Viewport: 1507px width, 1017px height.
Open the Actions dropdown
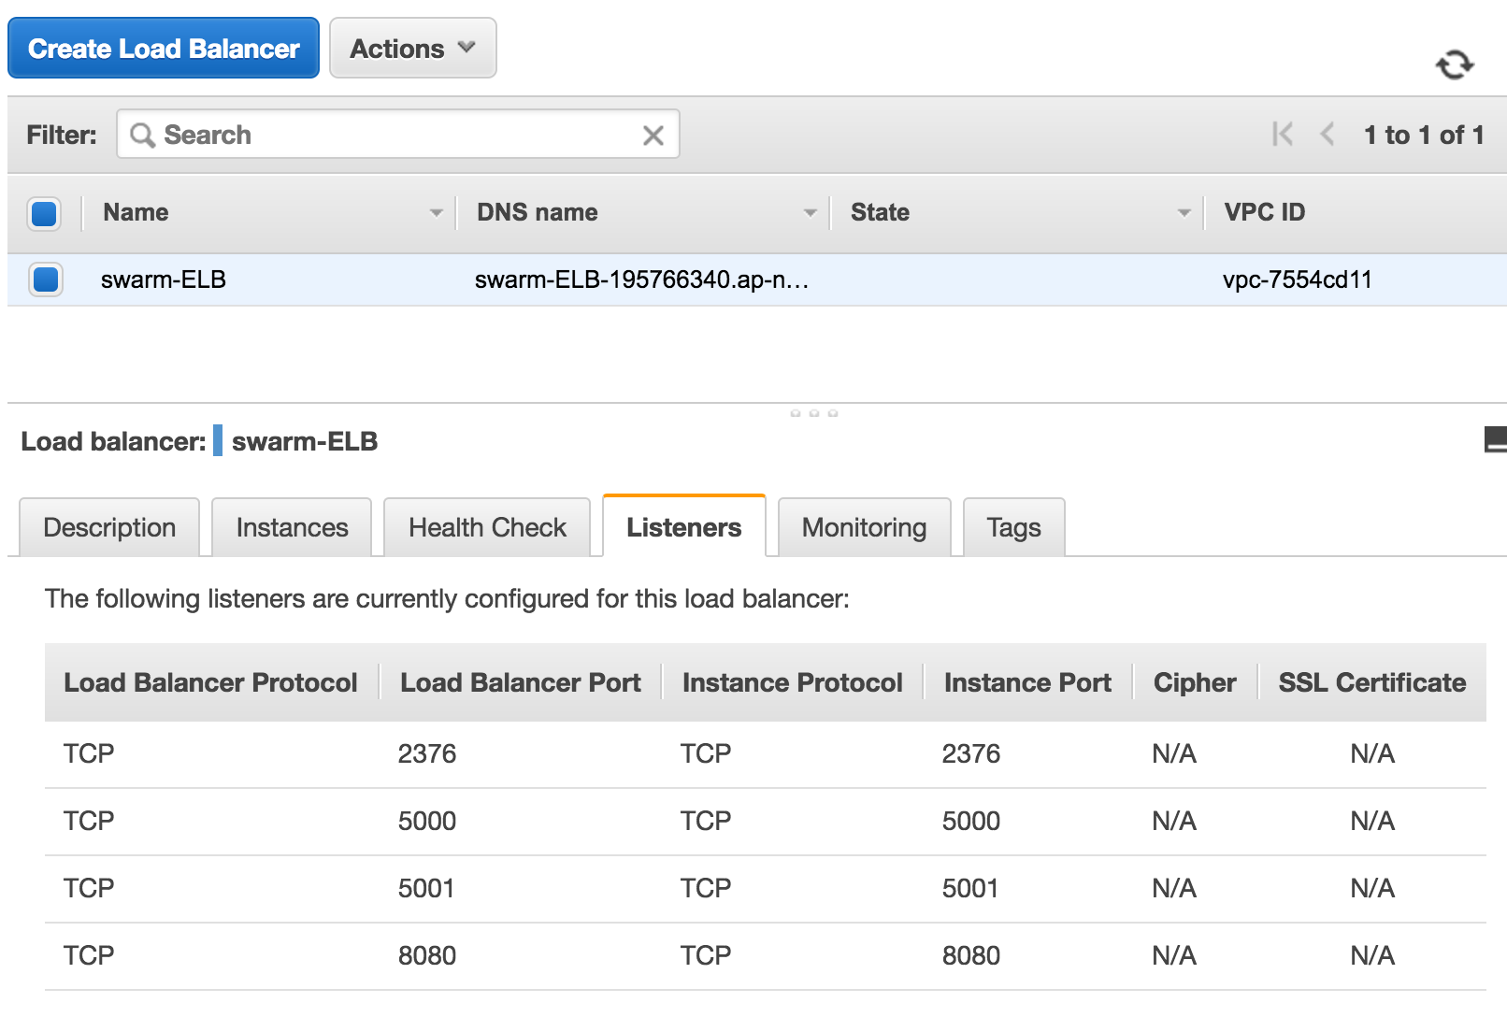pos(413,49)
